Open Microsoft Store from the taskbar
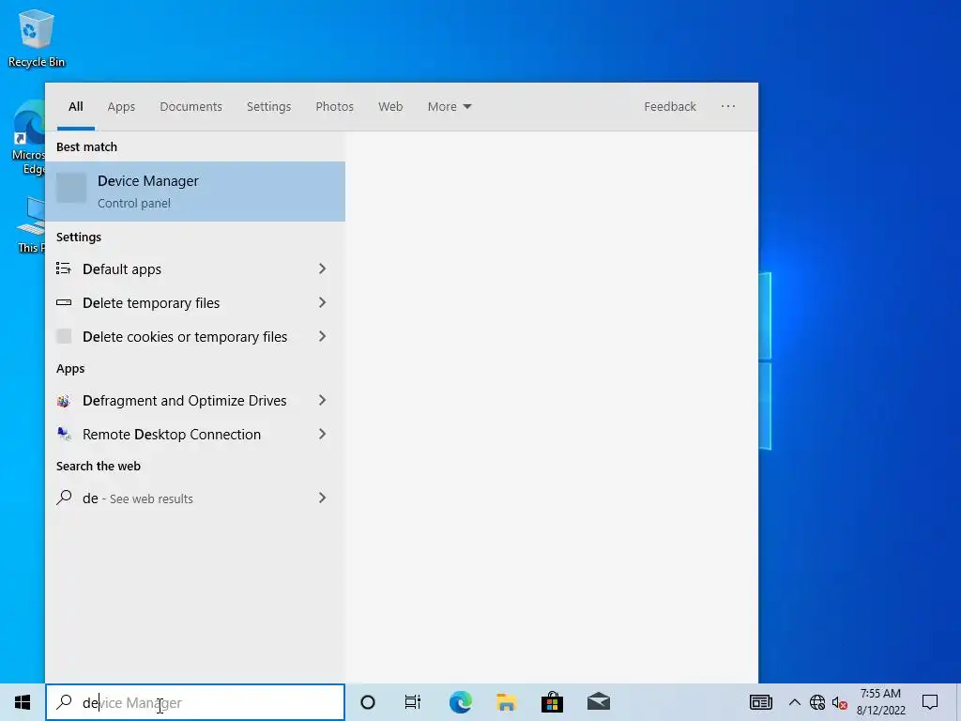 [552, 702]
